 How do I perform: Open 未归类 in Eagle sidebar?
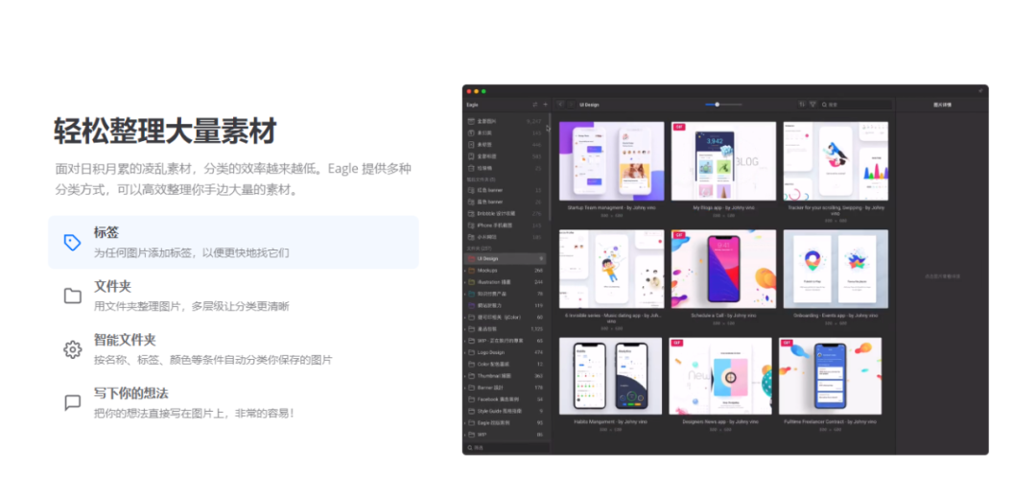point(506,133)
